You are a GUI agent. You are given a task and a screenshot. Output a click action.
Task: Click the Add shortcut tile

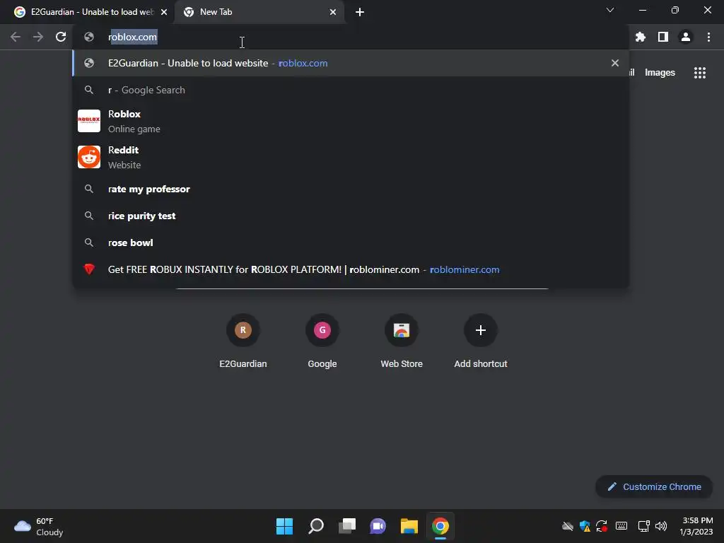pos(481,341)
